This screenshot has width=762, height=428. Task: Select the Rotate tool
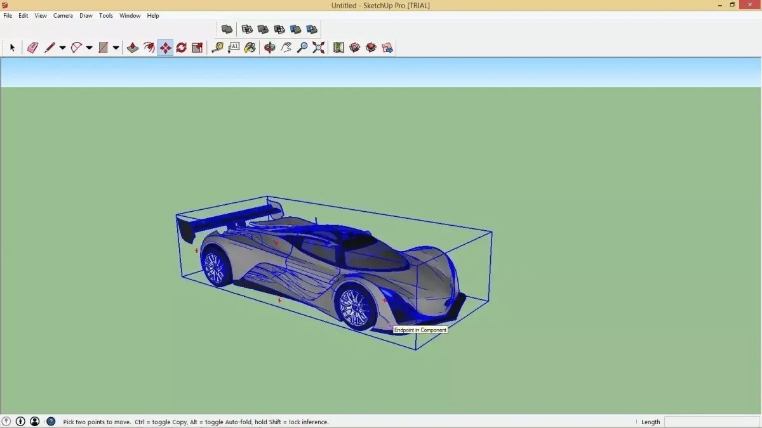(181, 47)
